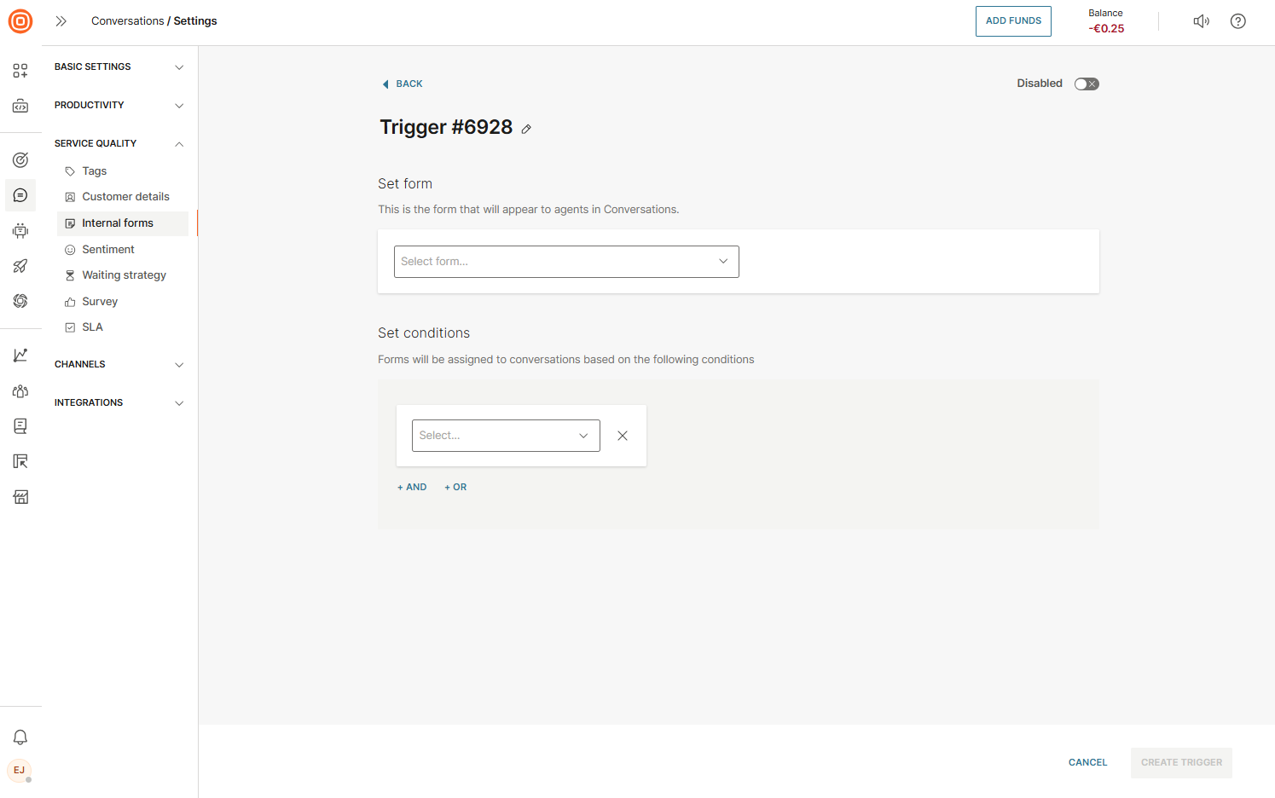
Task: Expand the Basic Settings section
Action: [119, 66]
